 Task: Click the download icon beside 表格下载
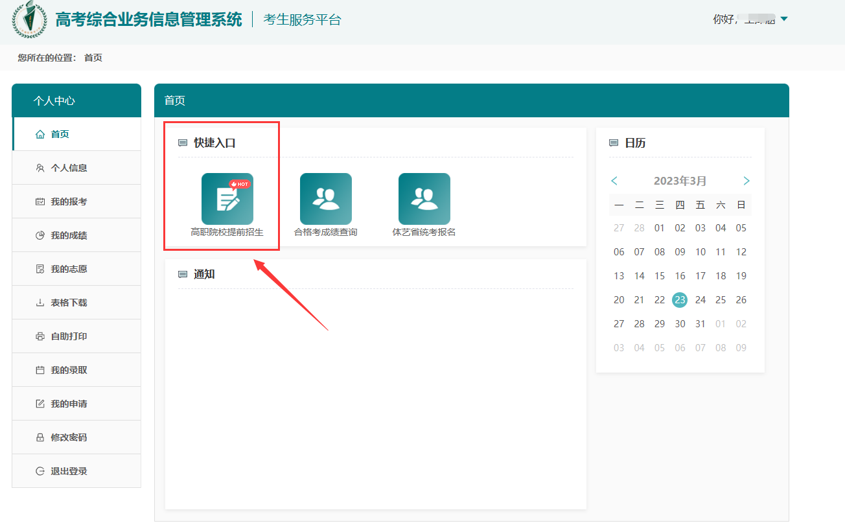(40, 303)
